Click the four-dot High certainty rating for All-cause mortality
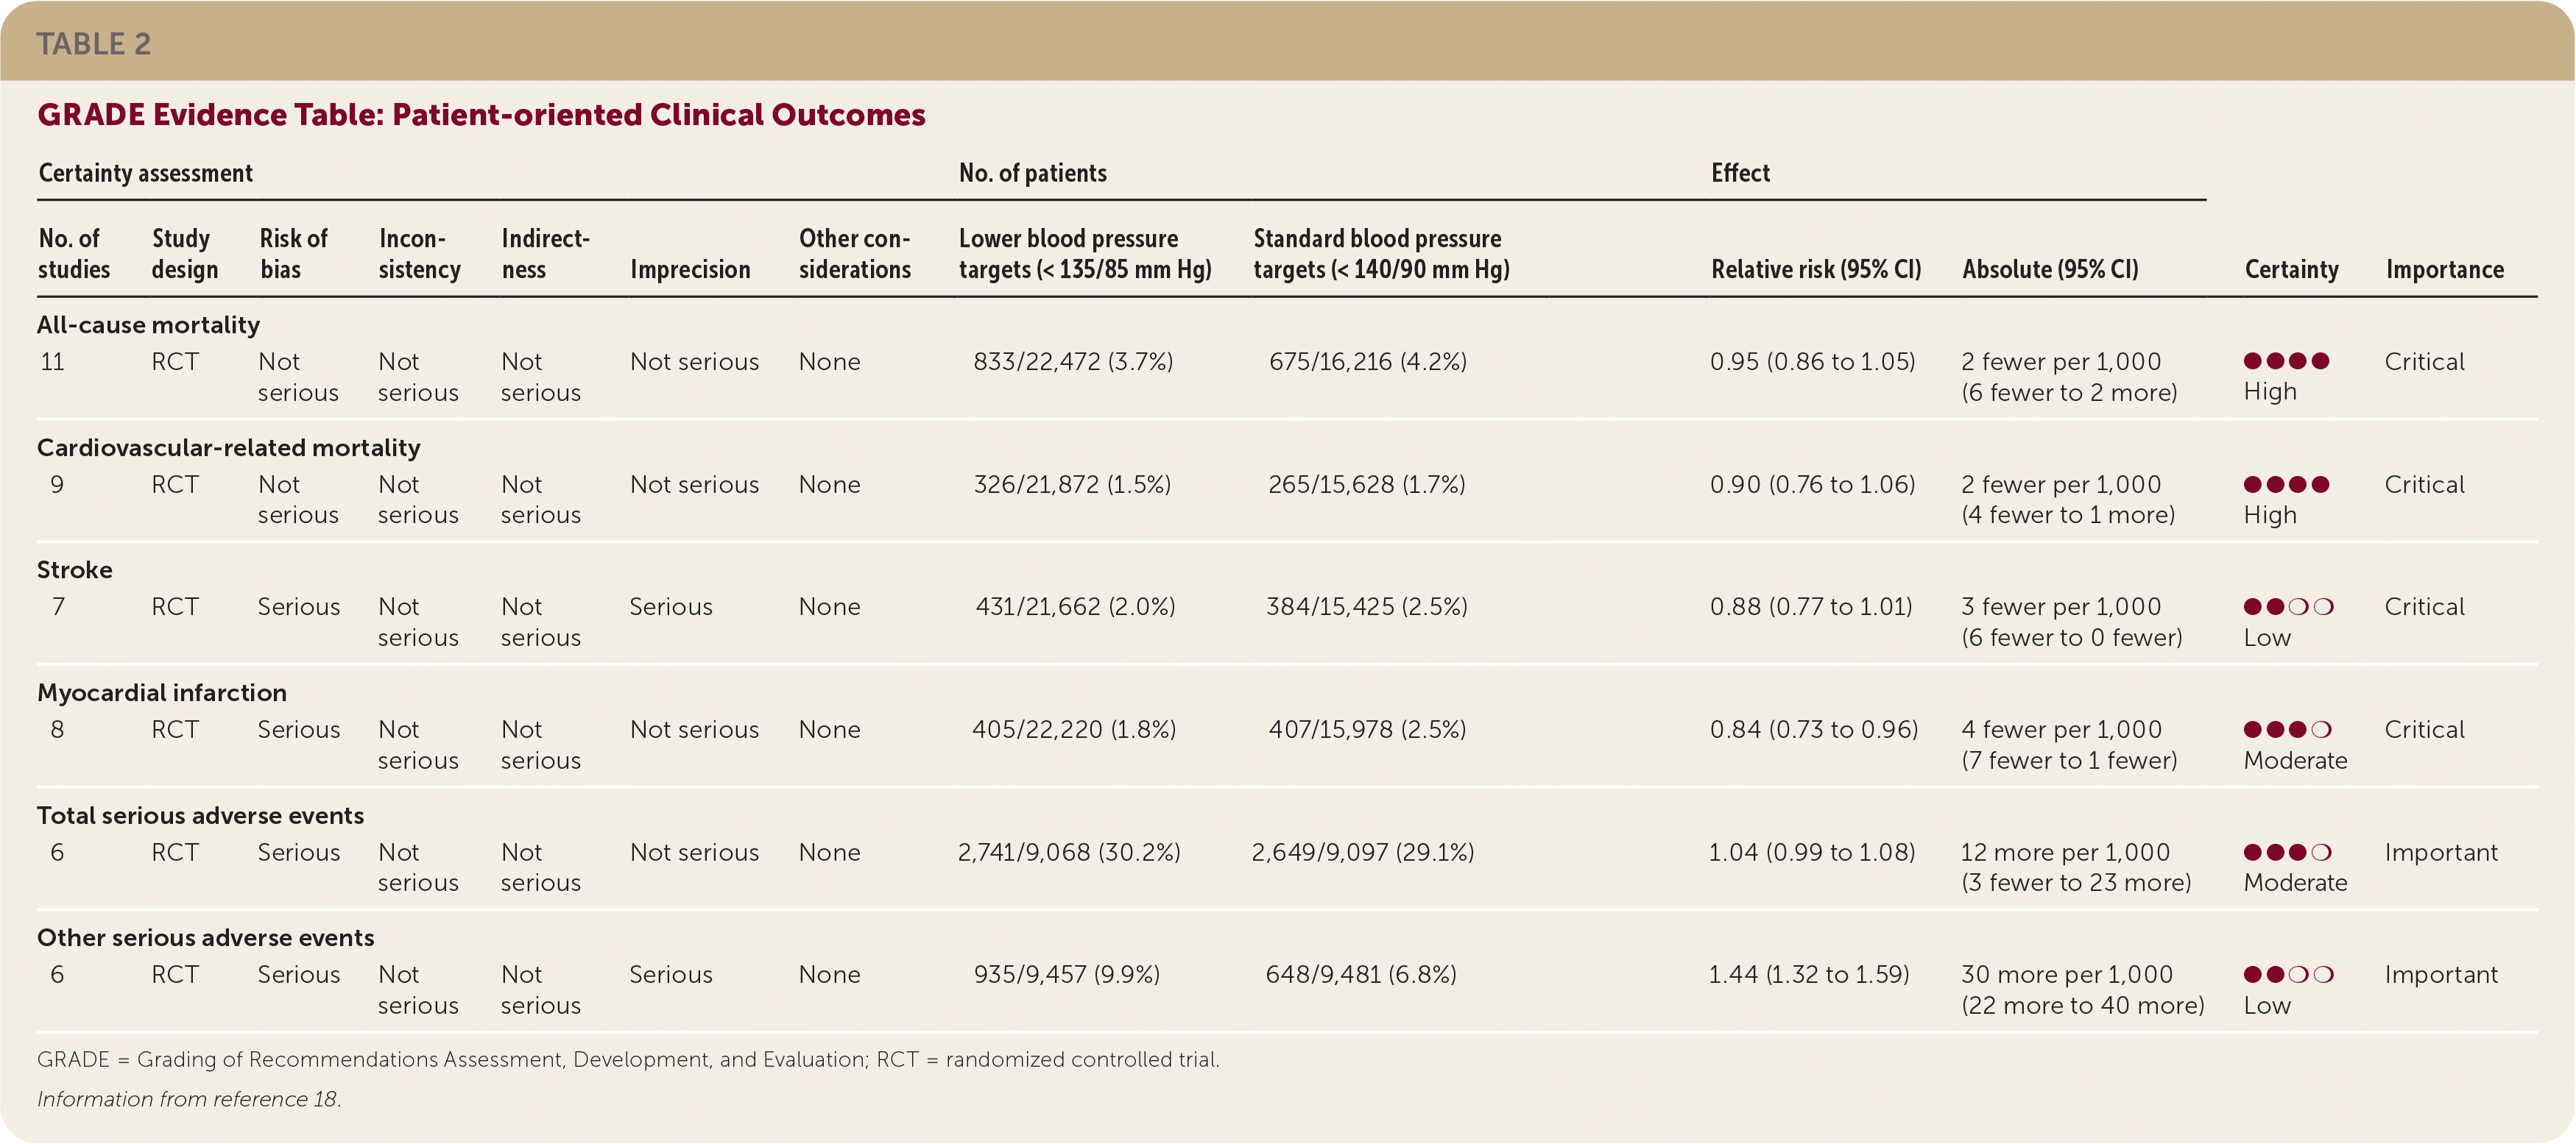2576x1144 pixels. (x=2286, y=360)
